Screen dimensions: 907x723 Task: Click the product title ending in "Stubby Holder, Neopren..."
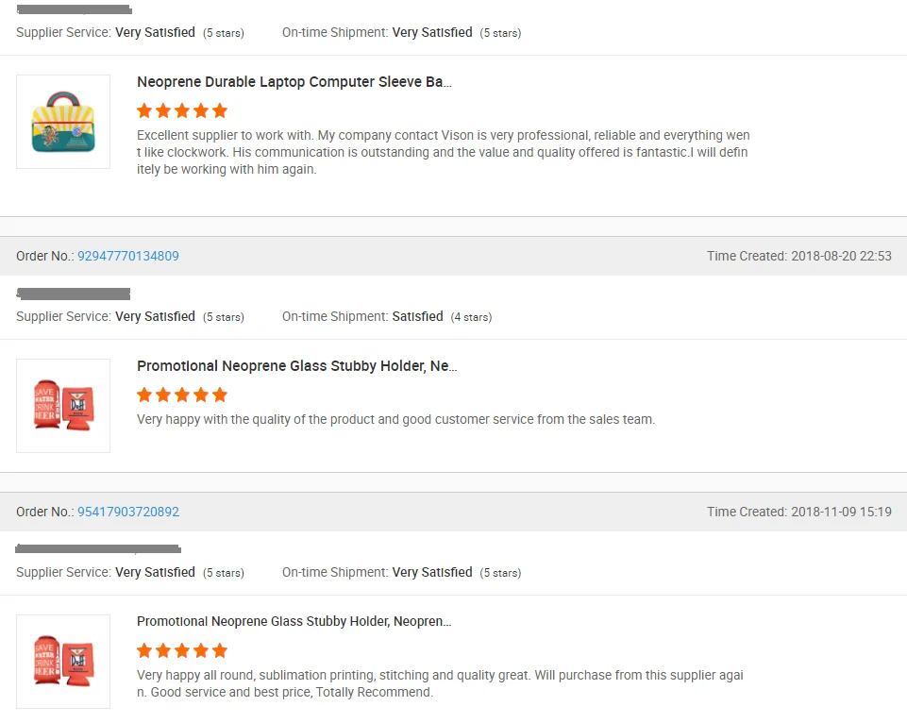294,622
